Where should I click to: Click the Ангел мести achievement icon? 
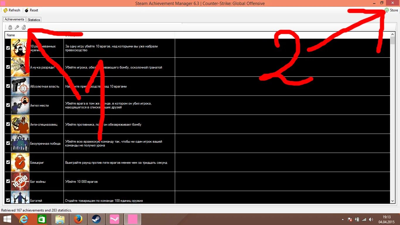pos(20,105)
